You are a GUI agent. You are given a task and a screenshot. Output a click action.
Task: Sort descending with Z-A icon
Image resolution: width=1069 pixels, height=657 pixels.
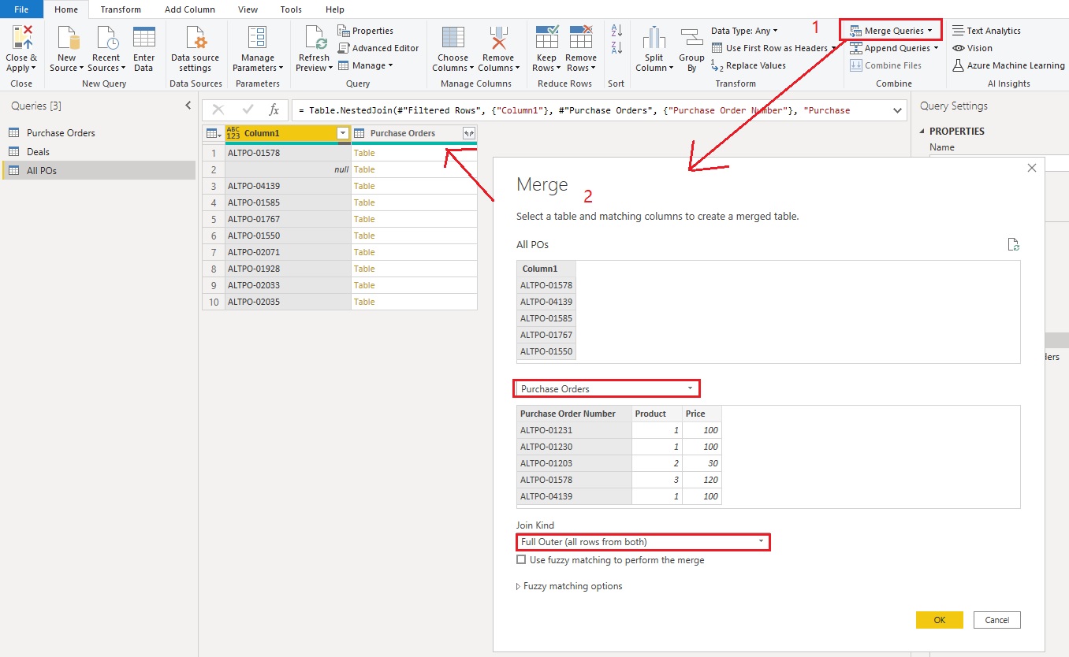click(x=616, y=48)
